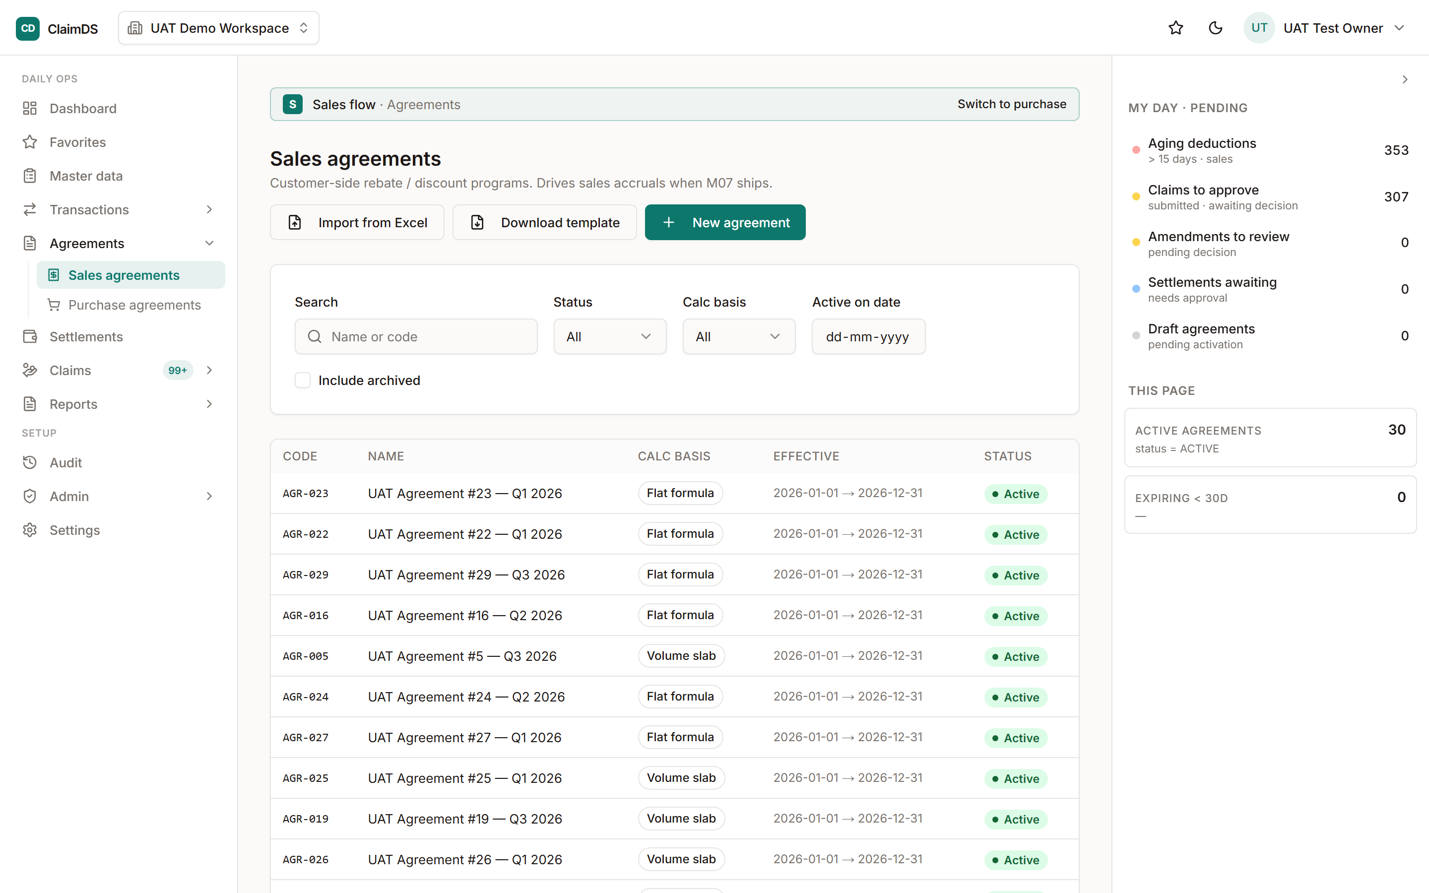Click the Master data clipboard icon
The width and height of the screenshot is (1429, 893).
tap(30, 176)
